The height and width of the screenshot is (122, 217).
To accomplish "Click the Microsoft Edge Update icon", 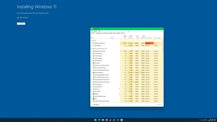I will point(94,75).
